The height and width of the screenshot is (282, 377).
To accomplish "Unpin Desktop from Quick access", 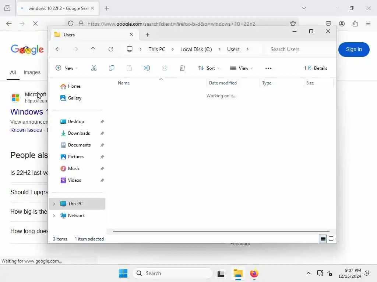I will [102, 122].
